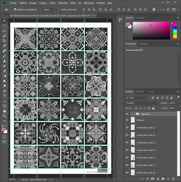Open the Calque auto-select dropdown
Image resolution: width=181 pixels, height=182 pixels.
point(48,10)
